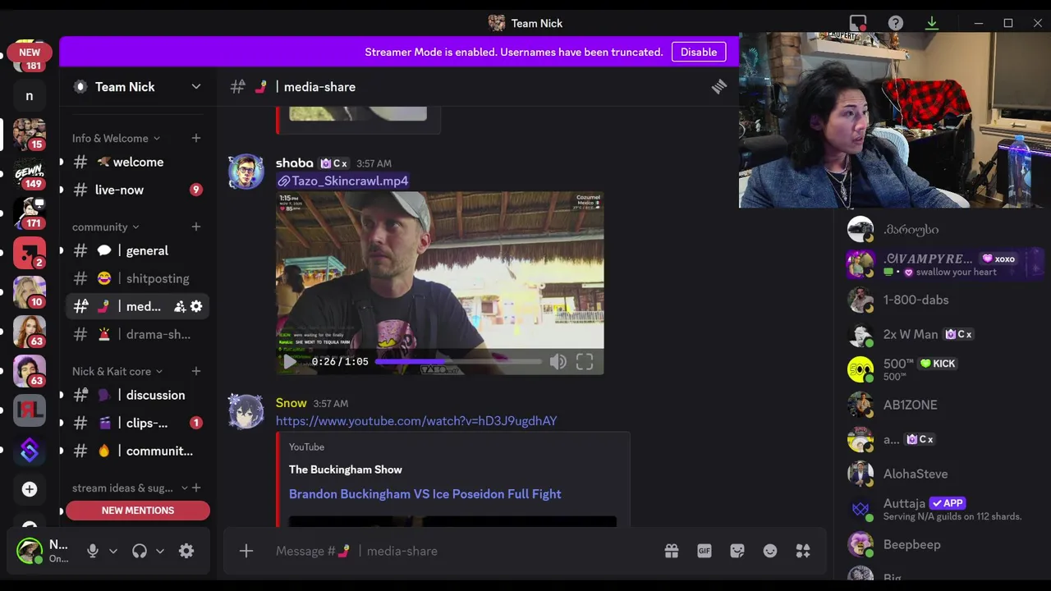Open the Team Nick server dropdown

tap(196, 86)
